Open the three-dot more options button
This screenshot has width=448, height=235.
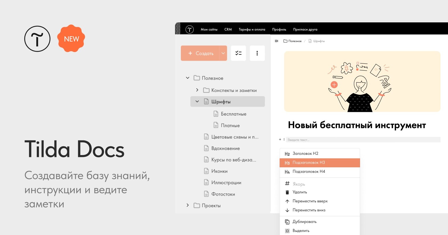pos(257,53)
